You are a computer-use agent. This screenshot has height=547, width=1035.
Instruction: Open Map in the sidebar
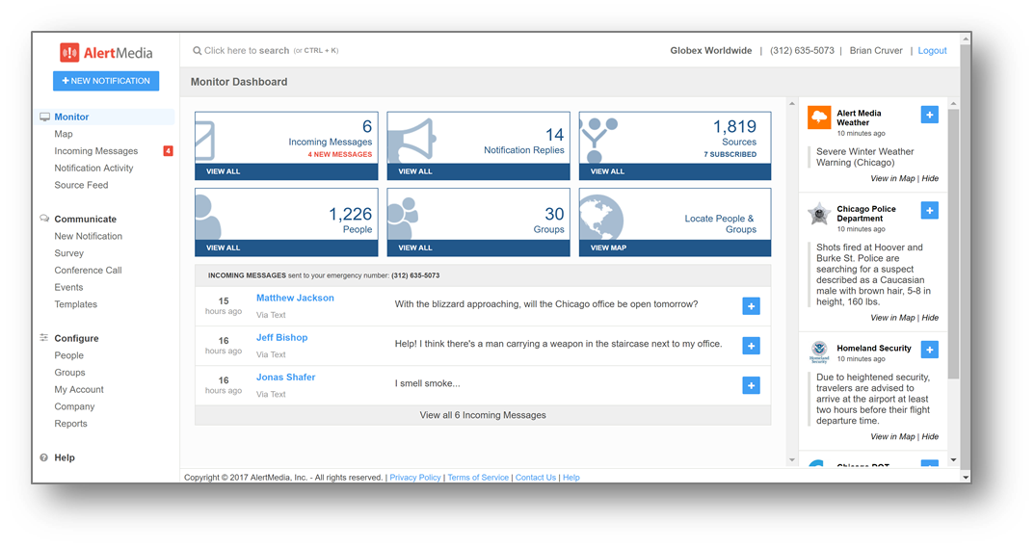click(64, 134)
